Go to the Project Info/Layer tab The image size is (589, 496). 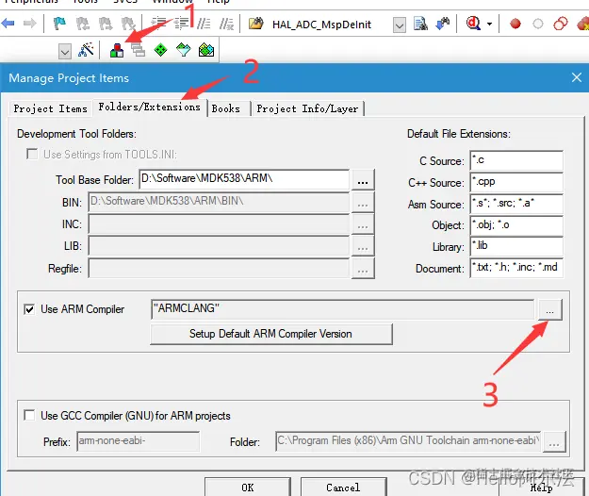[307, 108]
